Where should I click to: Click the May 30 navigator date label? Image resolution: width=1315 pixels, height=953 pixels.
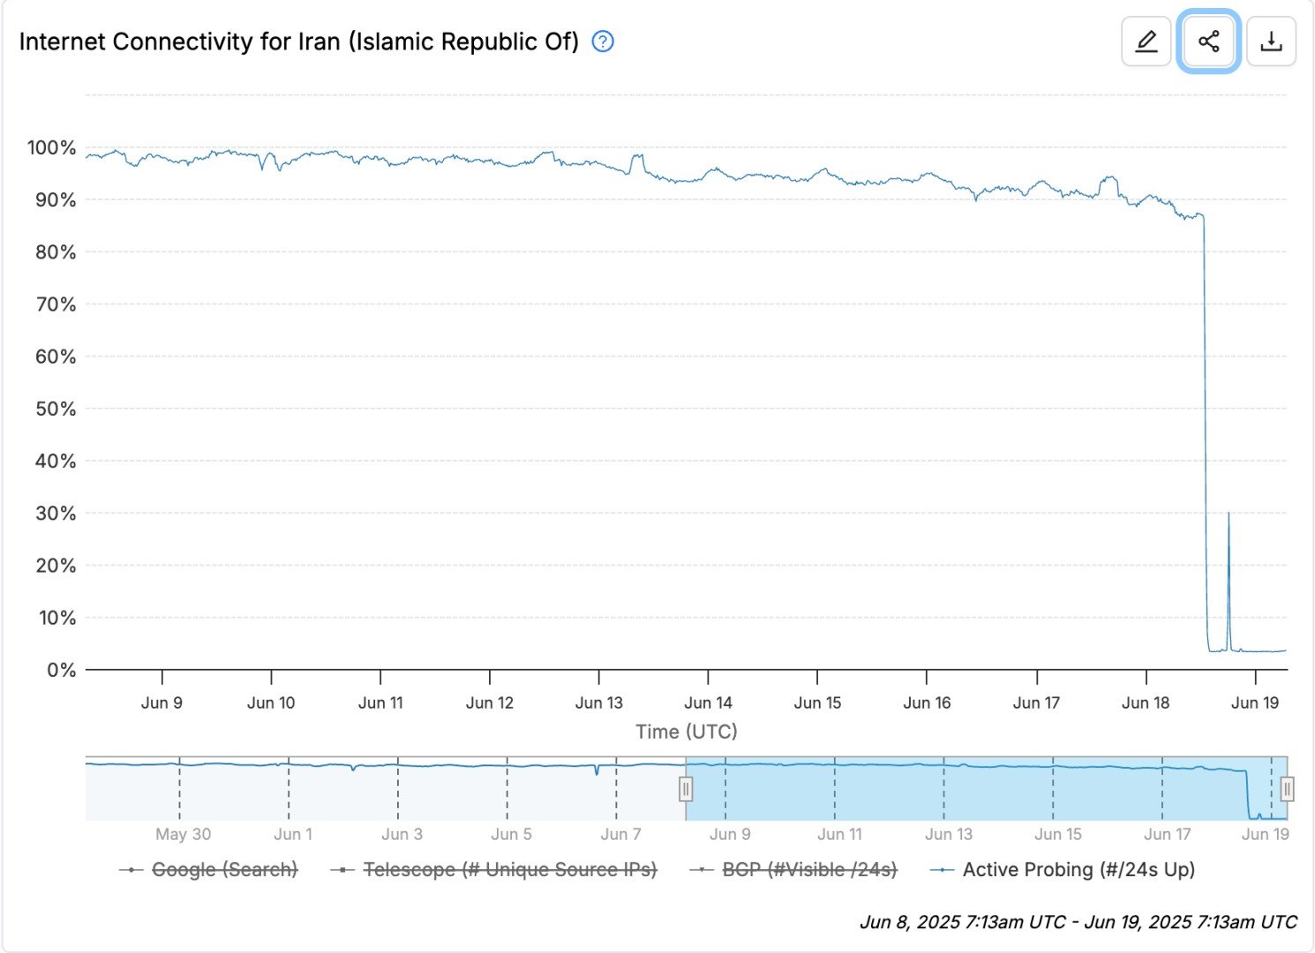coord(184,834)
